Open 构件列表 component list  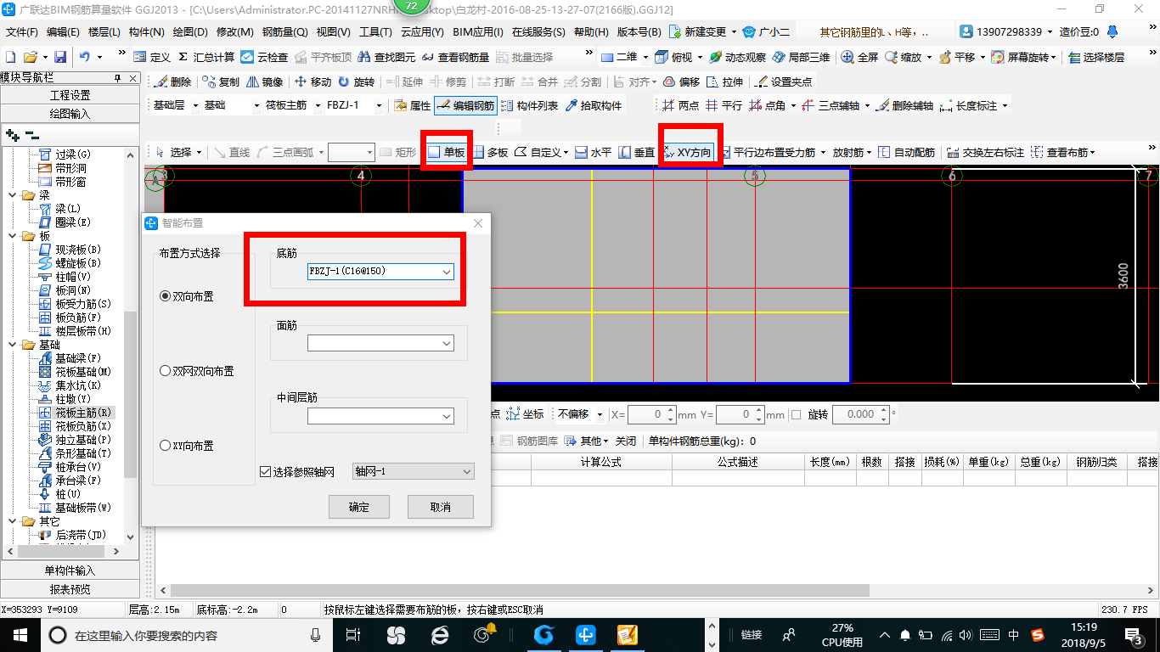pos(530,106)
